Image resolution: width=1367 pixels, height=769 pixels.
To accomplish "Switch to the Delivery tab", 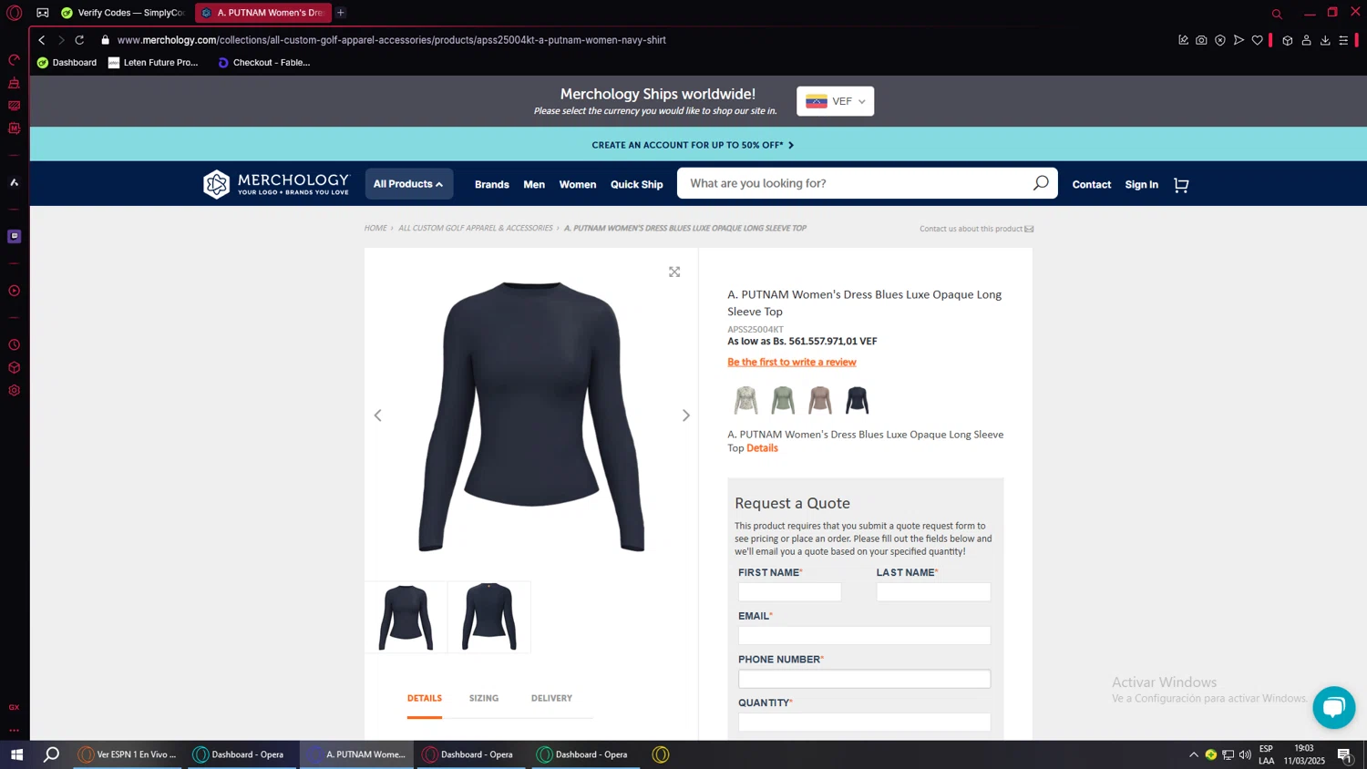I will coord(551,698).
